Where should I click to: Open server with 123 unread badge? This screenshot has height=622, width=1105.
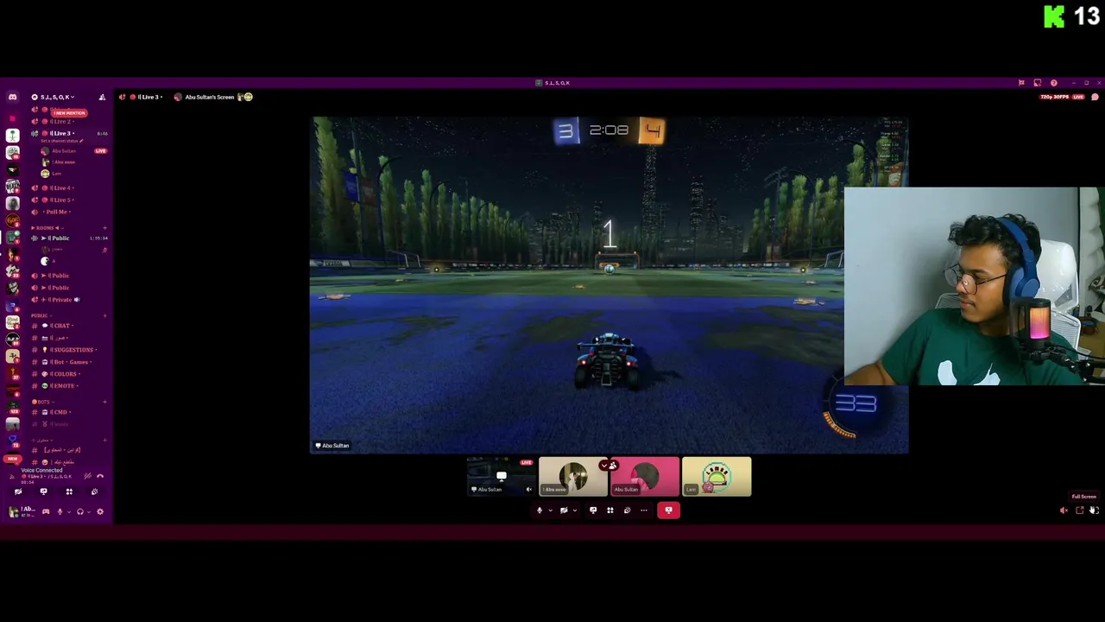(13, 408)
